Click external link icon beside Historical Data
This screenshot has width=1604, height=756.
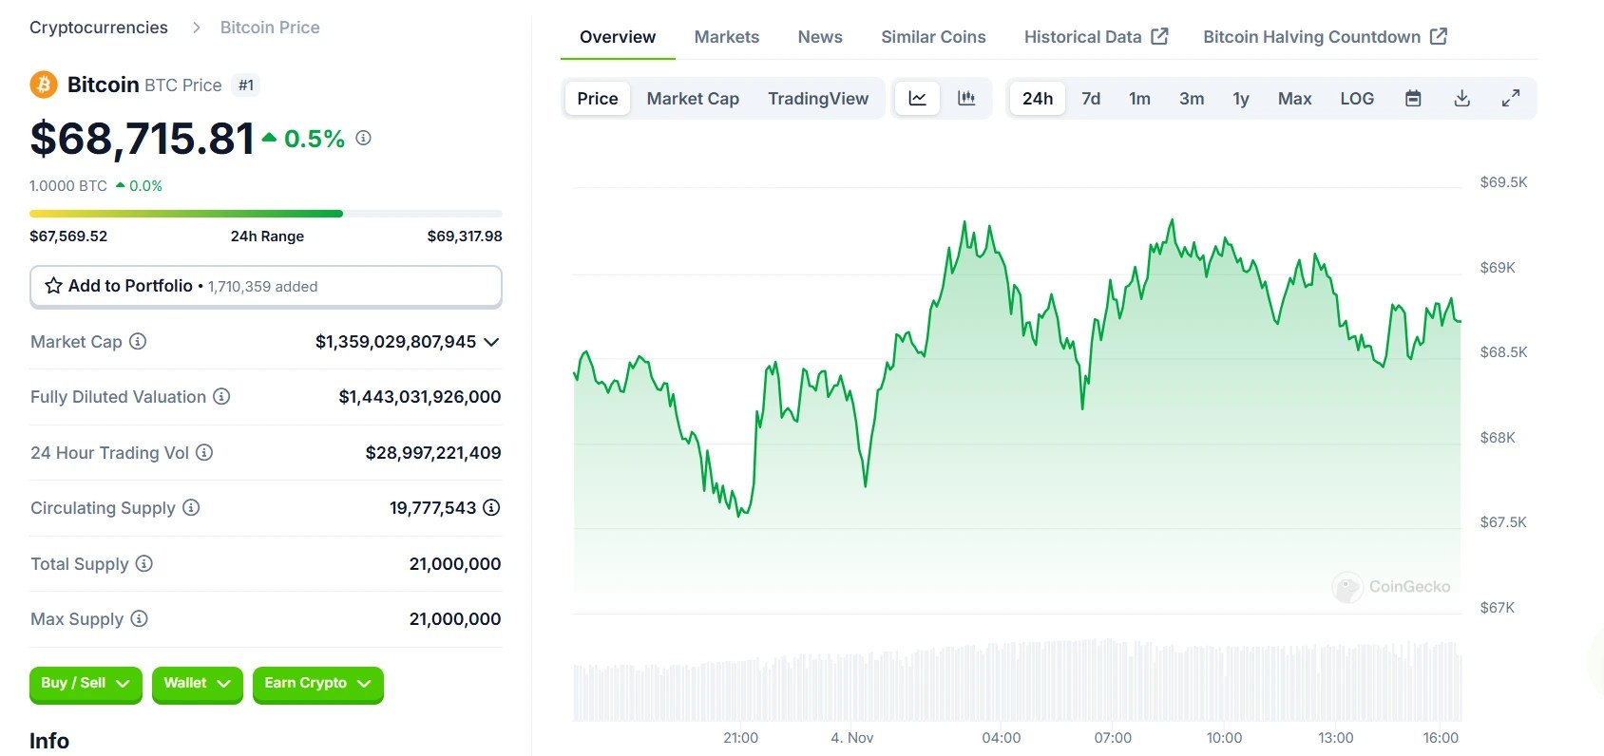pos(1159,36)
